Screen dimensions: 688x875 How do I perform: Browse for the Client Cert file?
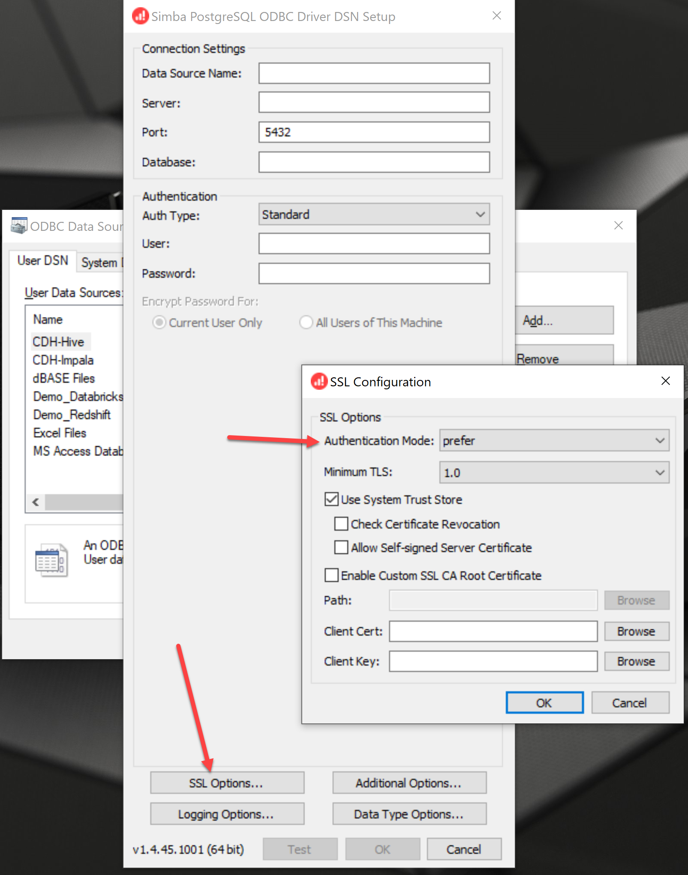[x=637, y=631]
